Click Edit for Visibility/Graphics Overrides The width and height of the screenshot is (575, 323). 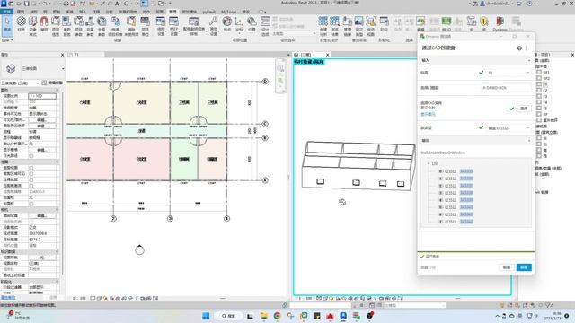coord(42,119)
